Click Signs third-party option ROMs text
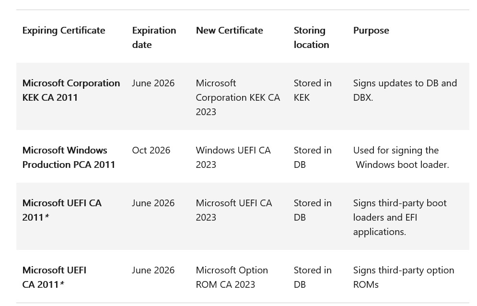The width and height of the screenshot is (477, 306). click(x=403, y=277)
